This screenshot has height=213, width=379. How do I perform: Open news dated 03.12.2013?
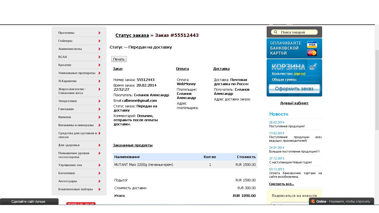click(x=295, y=175)
